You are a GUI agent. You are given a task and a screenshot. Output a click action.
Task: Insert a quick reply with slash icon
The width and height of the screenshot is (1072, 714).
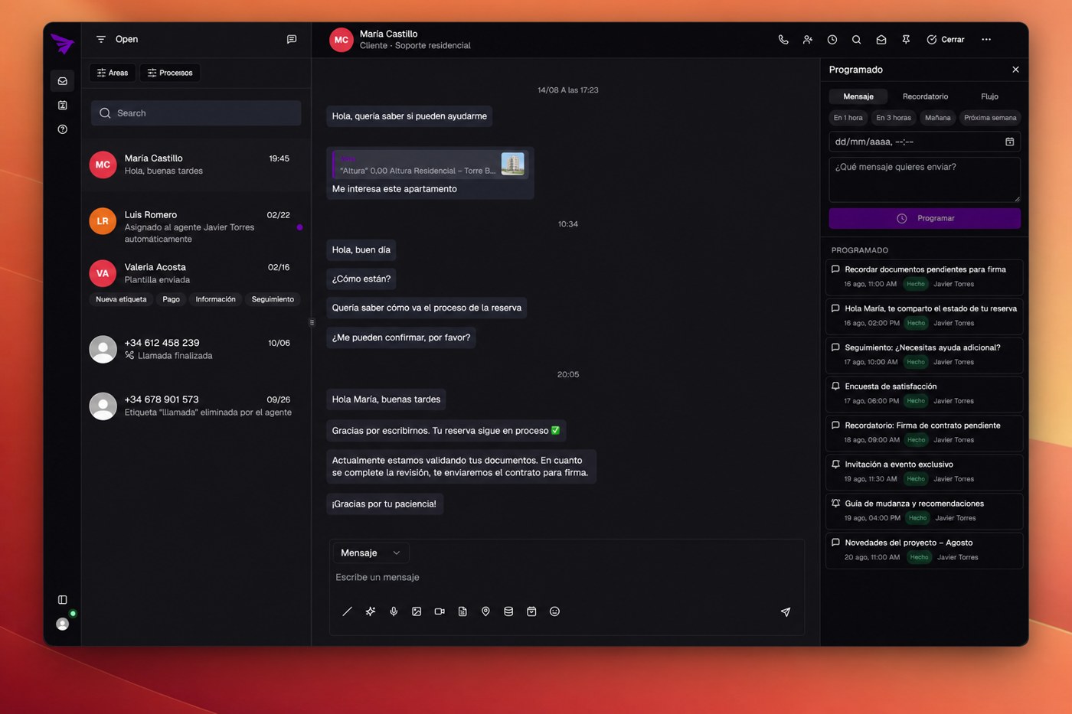click(347, 611)
